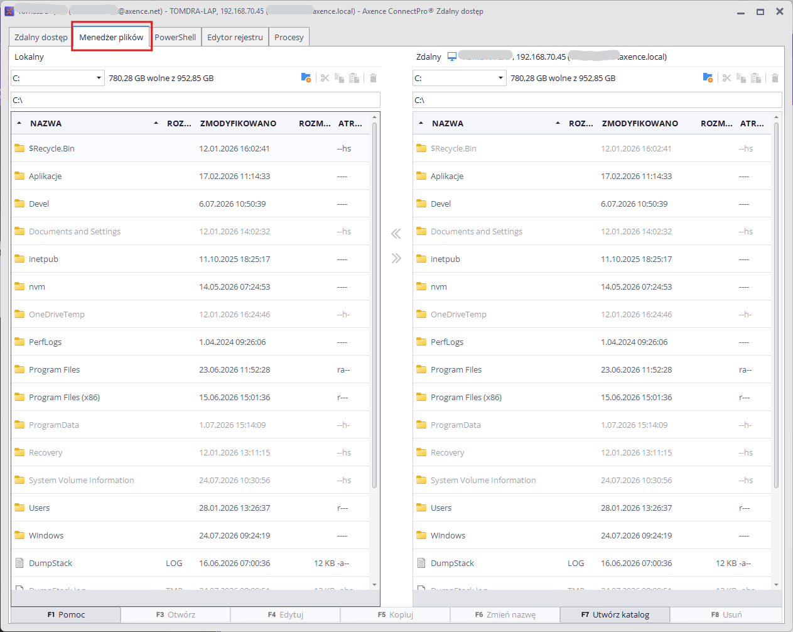Select remote DumpStack log file
Viewport: 793px width, 632px height.
coord(592,563)
